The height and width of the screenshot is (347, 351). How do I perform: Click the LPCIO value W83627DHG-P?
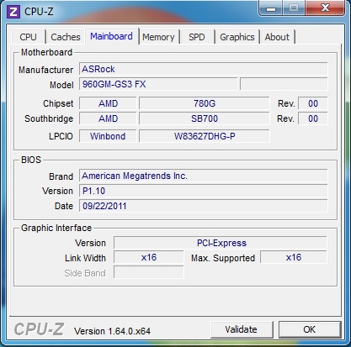205,136
